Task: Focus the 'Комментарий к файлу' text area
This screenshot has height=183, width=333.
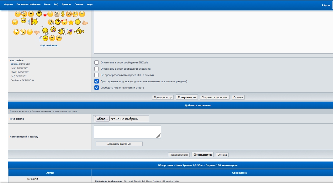Action: click(127, 132)
